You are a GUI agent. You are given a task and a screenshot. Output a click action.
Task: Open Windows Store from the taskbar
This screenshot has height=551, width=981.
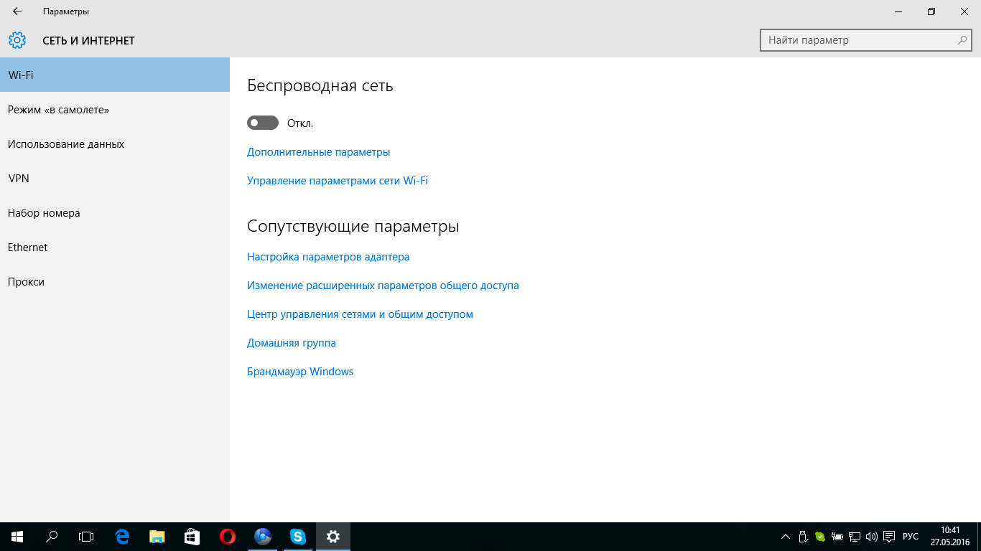click(x=192, y=536)
